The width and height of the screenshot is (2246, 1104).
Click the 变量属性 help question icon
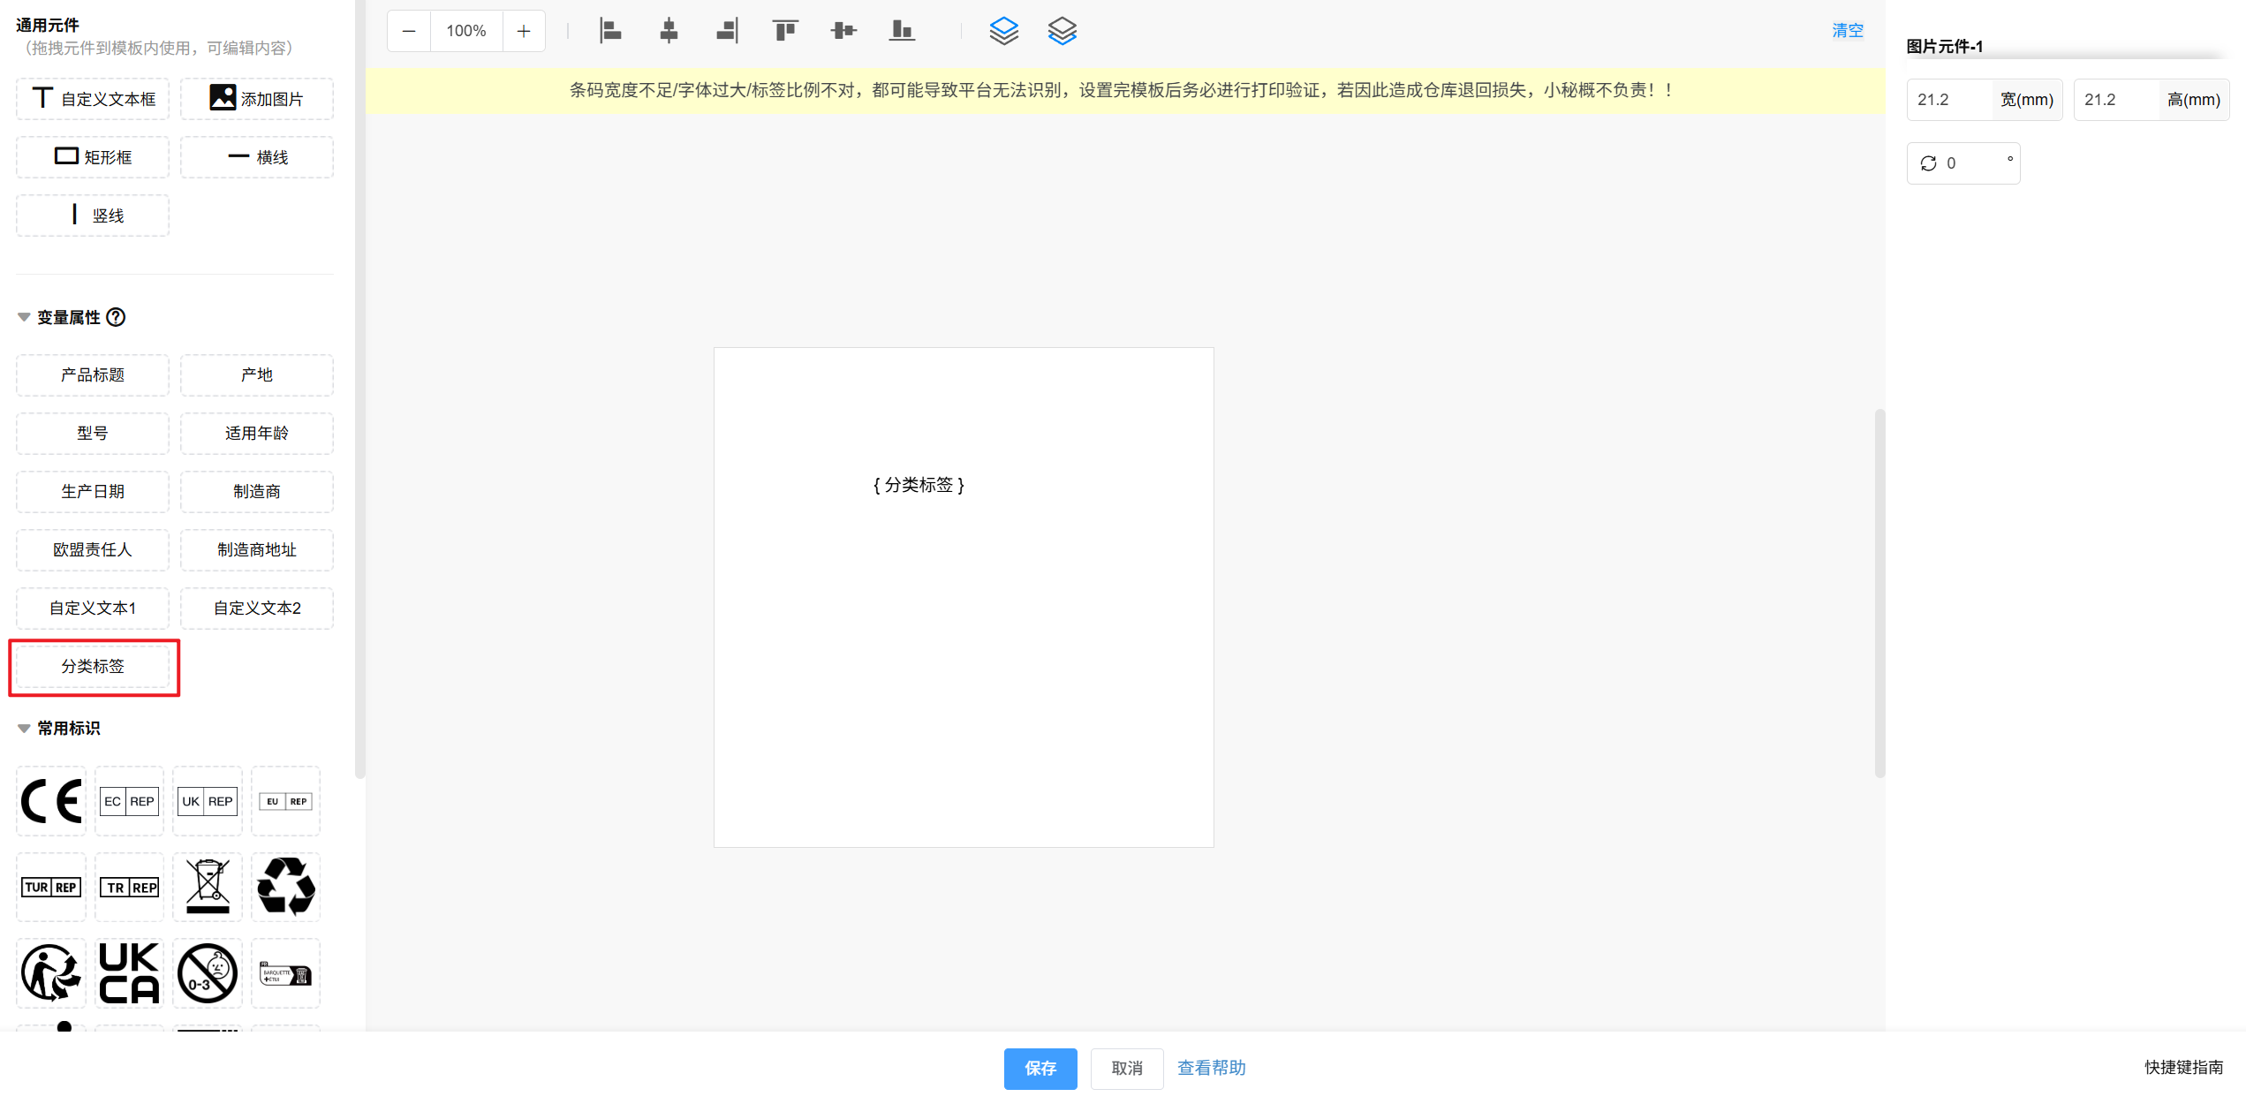116,317
